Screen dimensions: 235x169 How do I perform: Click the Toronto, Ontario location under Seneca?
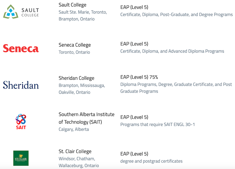(74, 52)
